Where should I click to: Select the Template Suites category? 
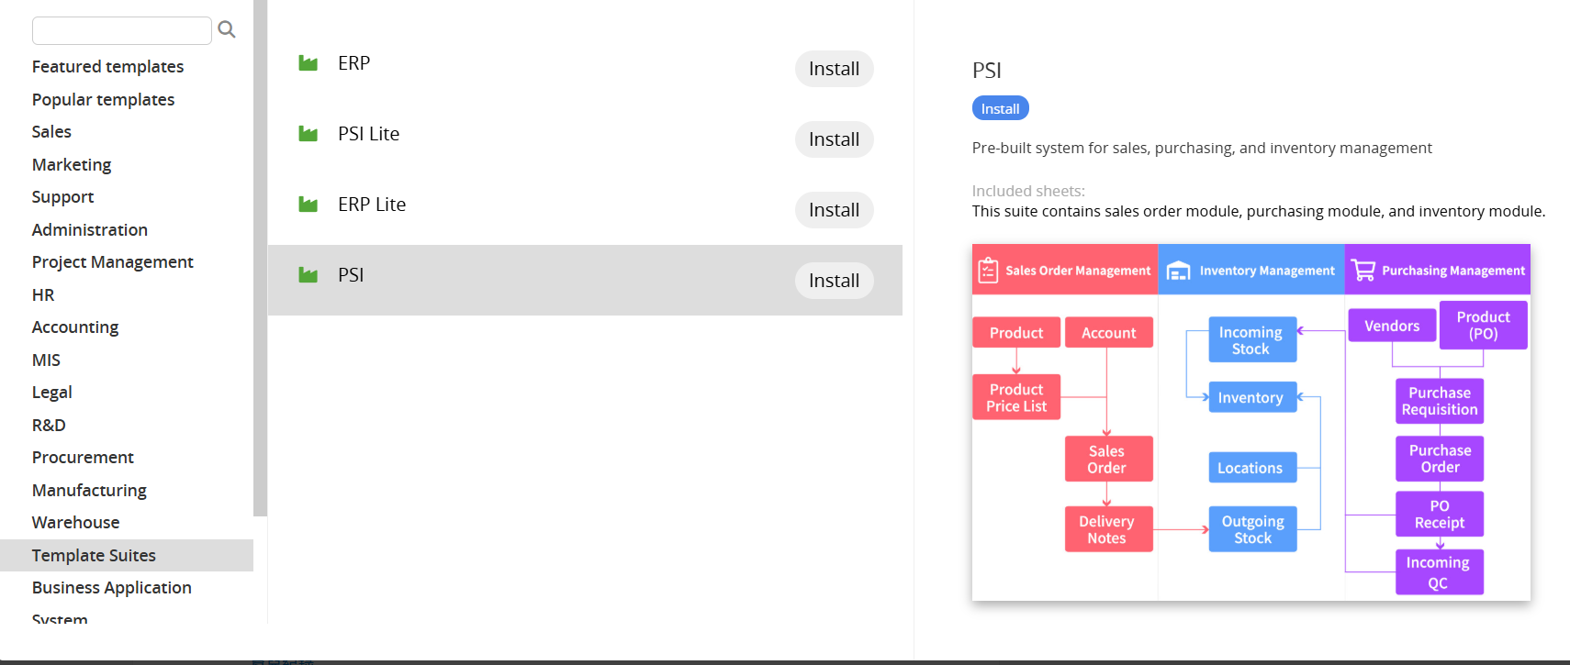coord(94,556)
